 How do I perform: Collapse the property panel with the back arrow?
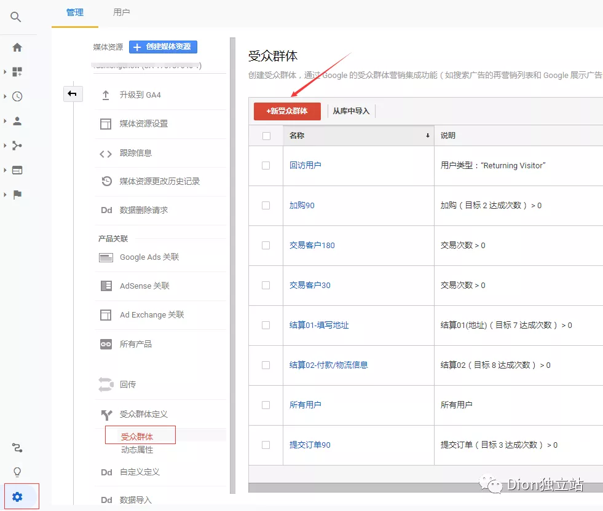coord(73,94)
